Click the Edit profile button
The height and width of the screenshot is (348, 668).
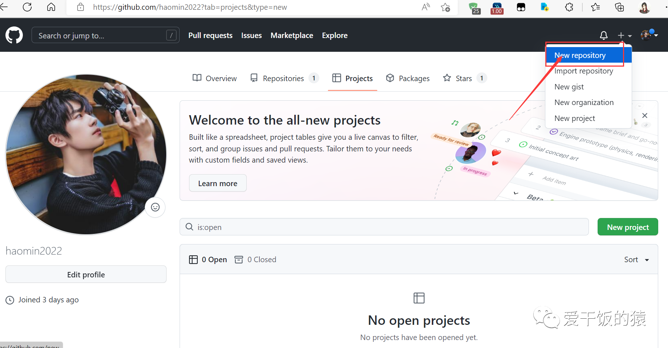click(86, 274)
